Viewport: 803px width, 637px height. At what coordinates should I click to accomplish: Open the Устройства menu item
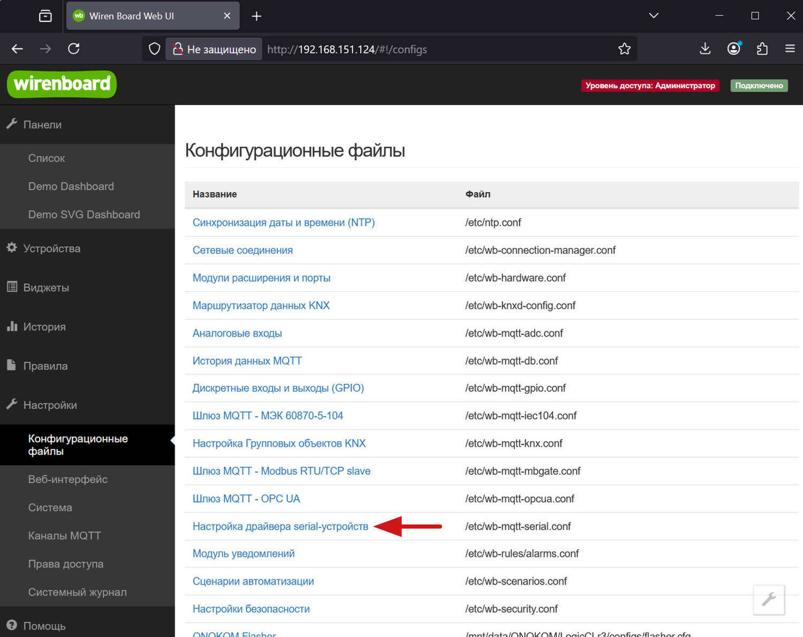click(x=51, y=248)
